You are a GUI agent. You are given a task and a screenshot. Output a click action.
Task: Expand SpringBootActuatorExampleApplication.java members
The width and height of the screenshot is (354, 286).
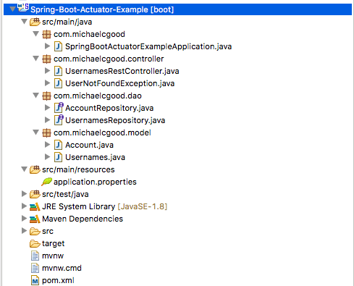[48, 46]
